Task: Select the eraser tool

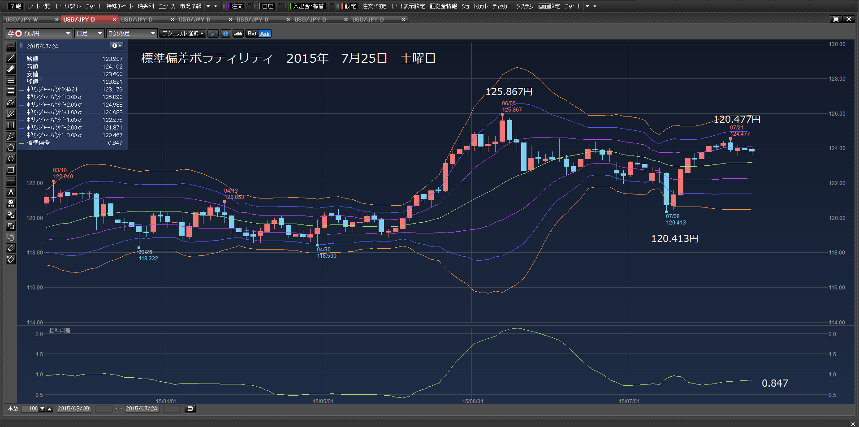Action: 11,248
